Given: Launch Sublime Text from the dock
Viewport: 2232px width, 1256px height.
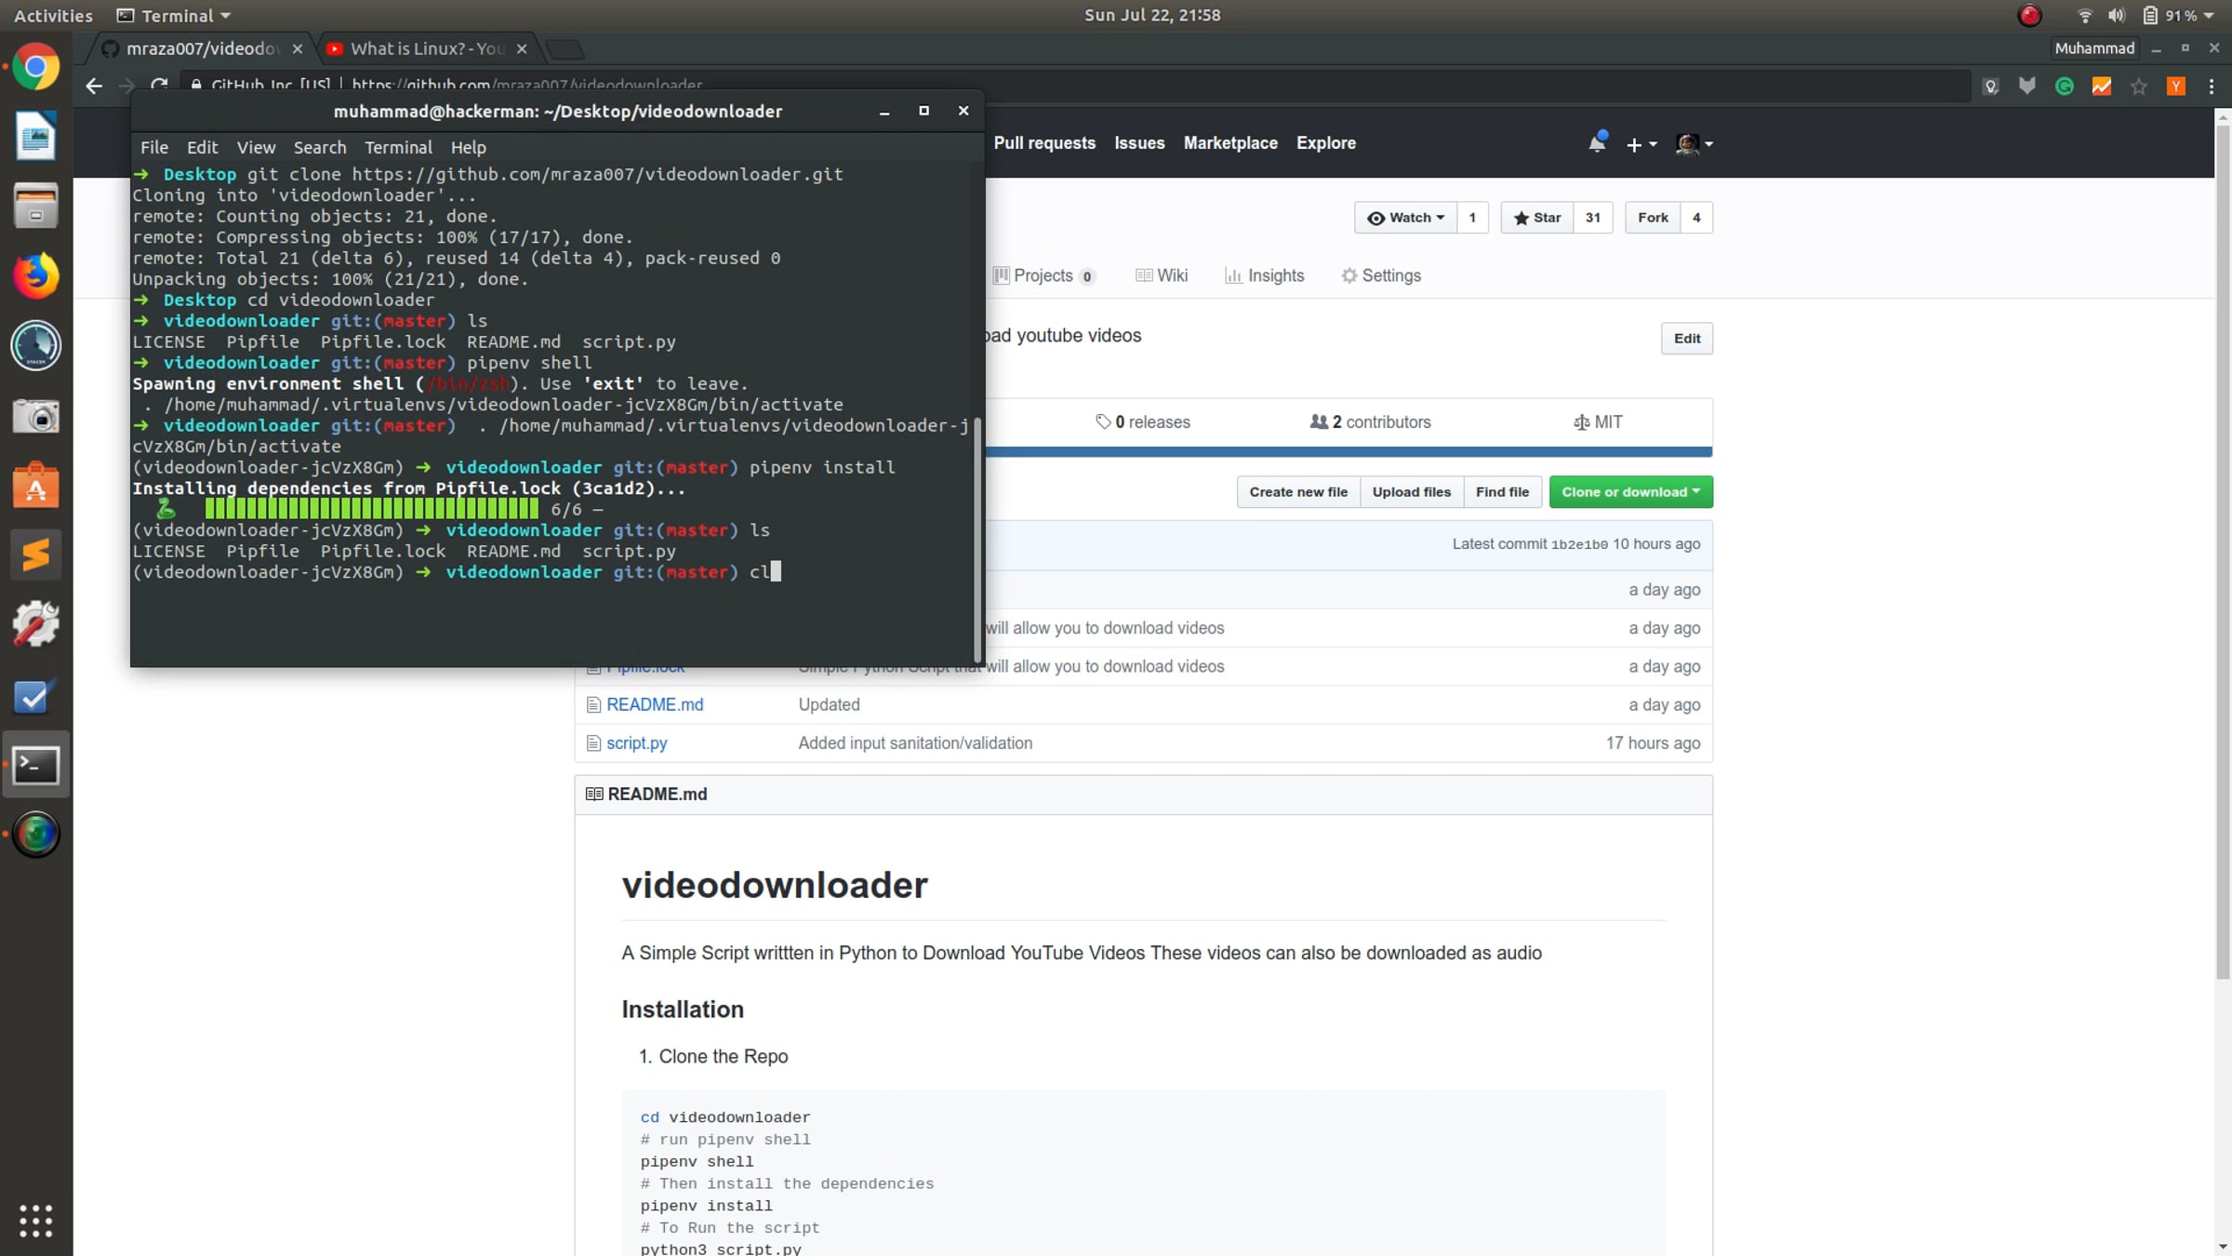Looking at the screenshot, I should point(35,555).
